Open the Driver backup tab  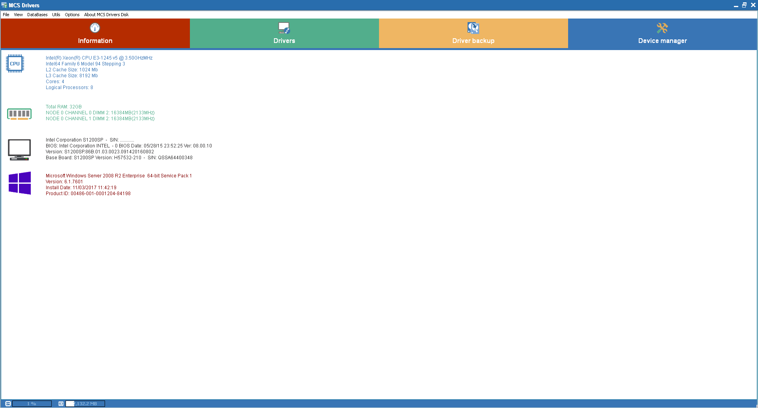point(473,34)
